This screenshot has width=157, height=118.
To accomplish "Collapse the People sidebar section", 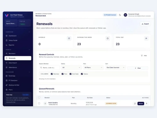I will tap(29, 50).
